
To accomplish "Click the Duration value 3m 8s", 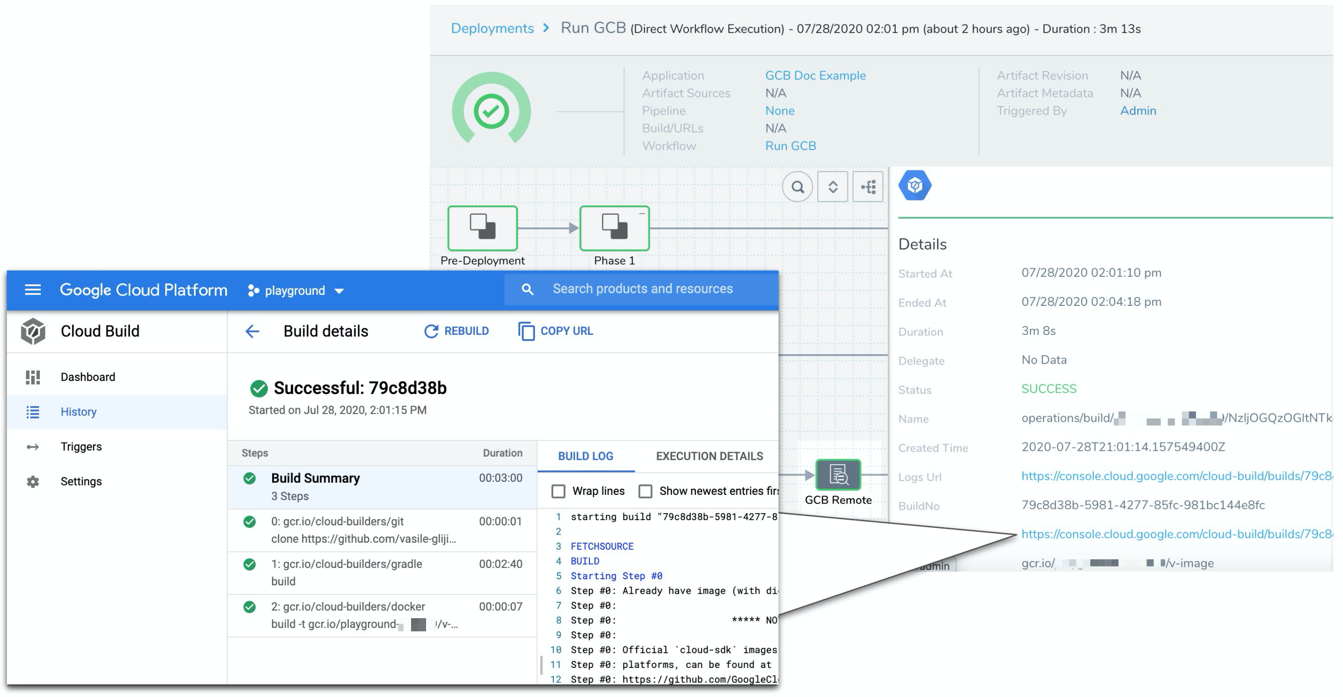I will click(1038, 331).
